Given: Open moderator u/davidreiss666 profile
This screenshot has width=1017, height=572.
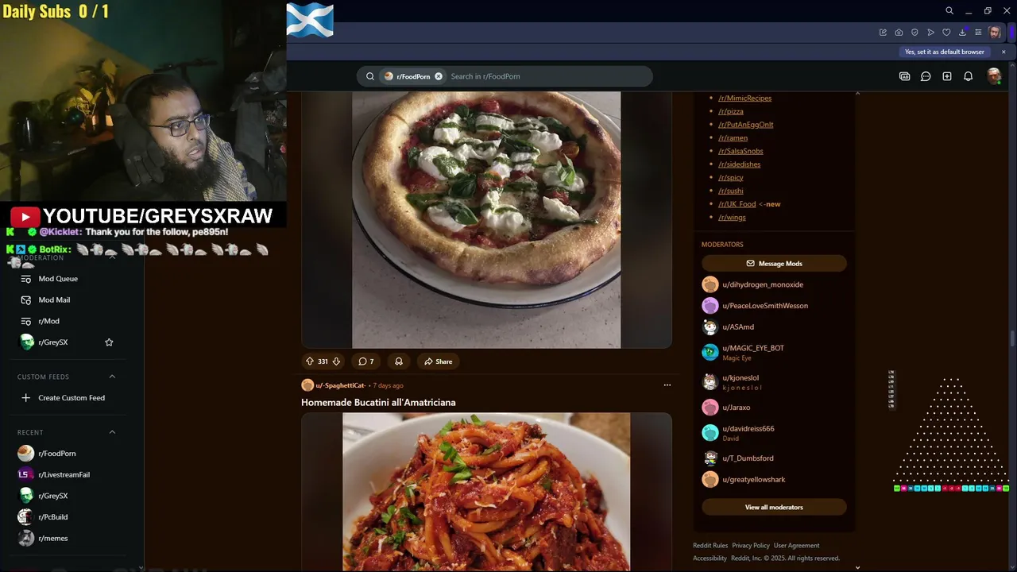Looking at the screenshot, I should coord(748,429).
